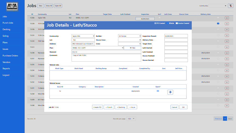
Task: Click the clear filter funnel icon
Action: (x=230, y=6)
